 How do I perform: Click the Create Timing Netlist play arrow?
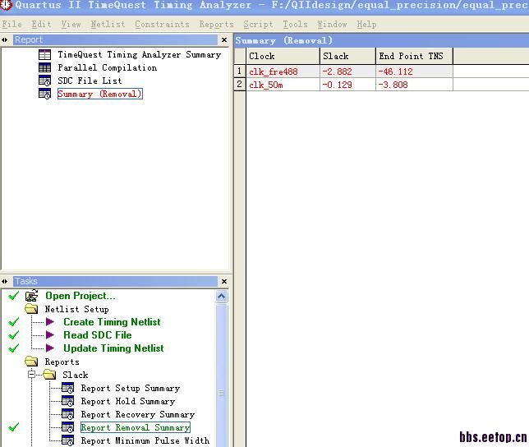point(50,322)
